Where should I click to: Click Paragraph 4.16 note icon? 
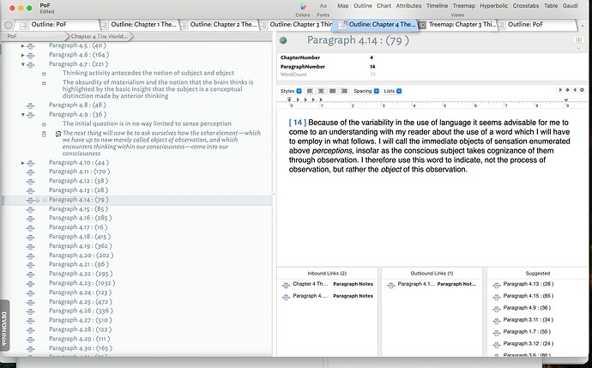pos(31,219)
